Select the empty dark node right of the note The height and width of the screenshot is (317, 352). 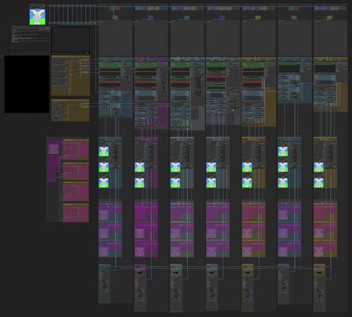tap(70, 40)
